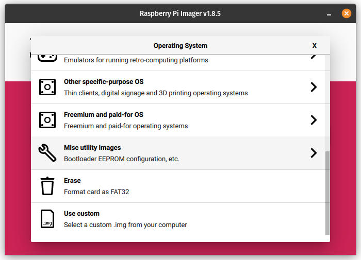Expand Misc utility images chevron arrow
This screenshot has width=361, height=260.
[314, 153]
